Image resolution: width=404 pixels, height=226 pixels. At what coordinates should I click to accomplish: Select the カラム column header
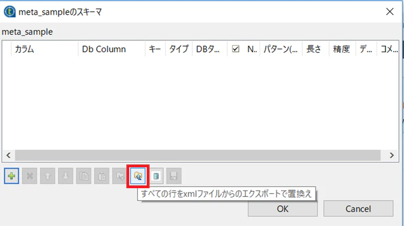[45, 49]
